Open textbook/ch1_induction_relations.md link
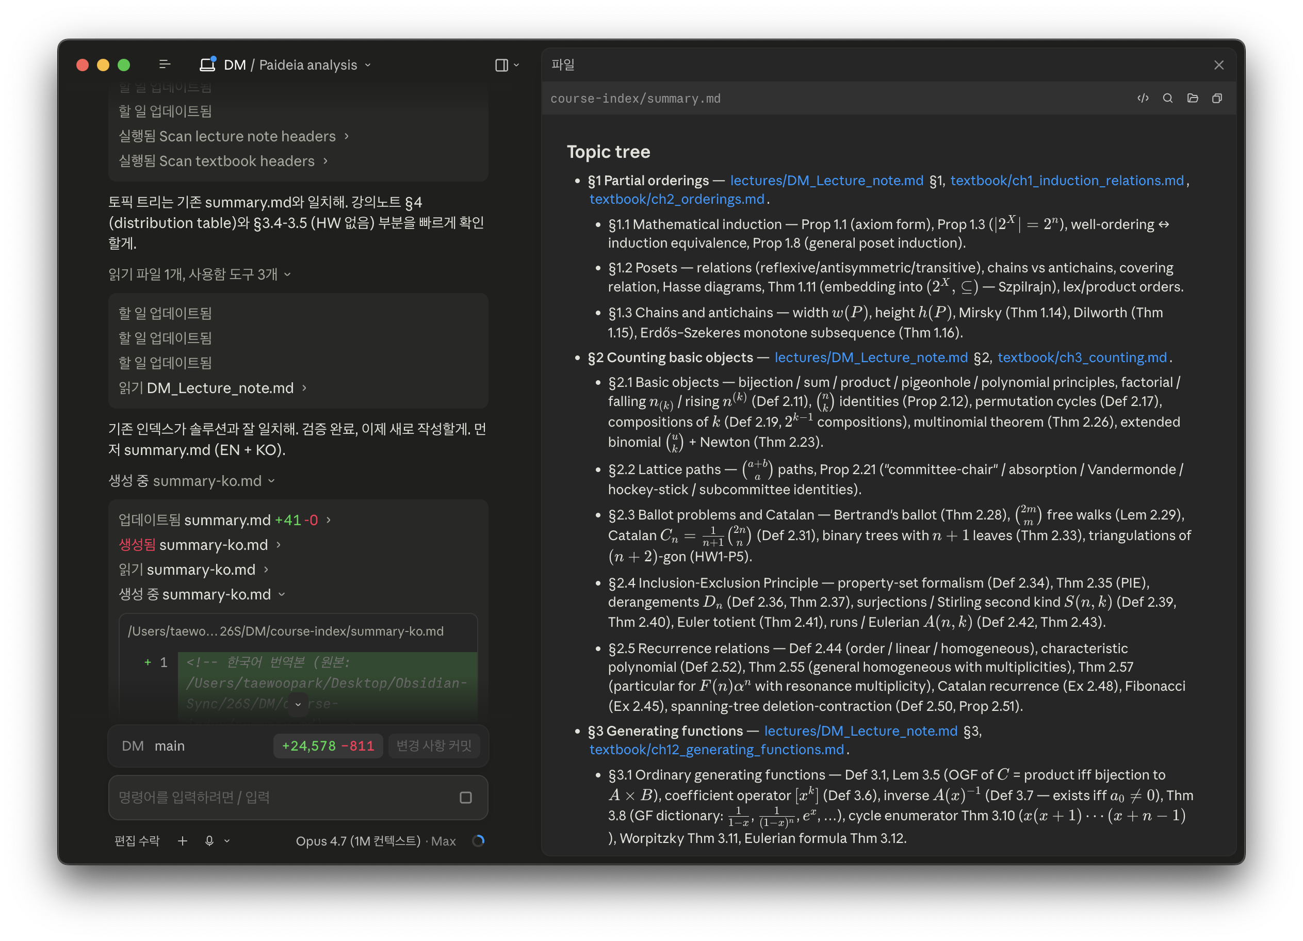This screenshot has height=941, width=1303. pyautogui.click(x=1067, y=181)
